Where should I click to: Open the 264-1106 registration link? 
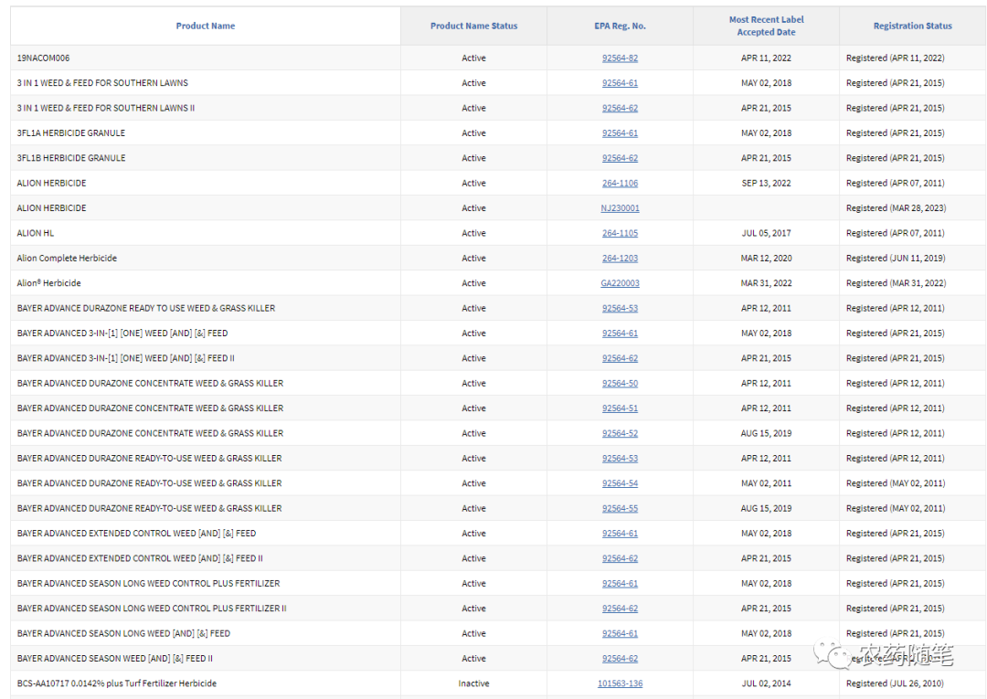[x=620, y=183]
